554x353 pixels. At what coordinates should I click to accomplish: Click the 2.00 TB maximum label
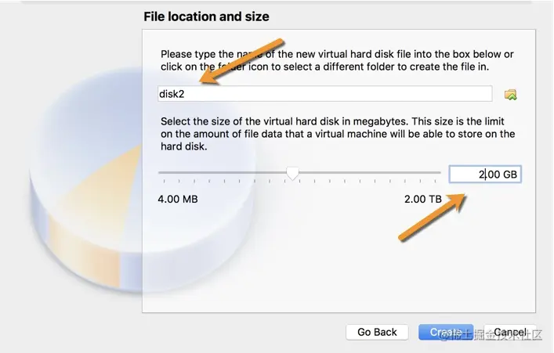[423, 199]
